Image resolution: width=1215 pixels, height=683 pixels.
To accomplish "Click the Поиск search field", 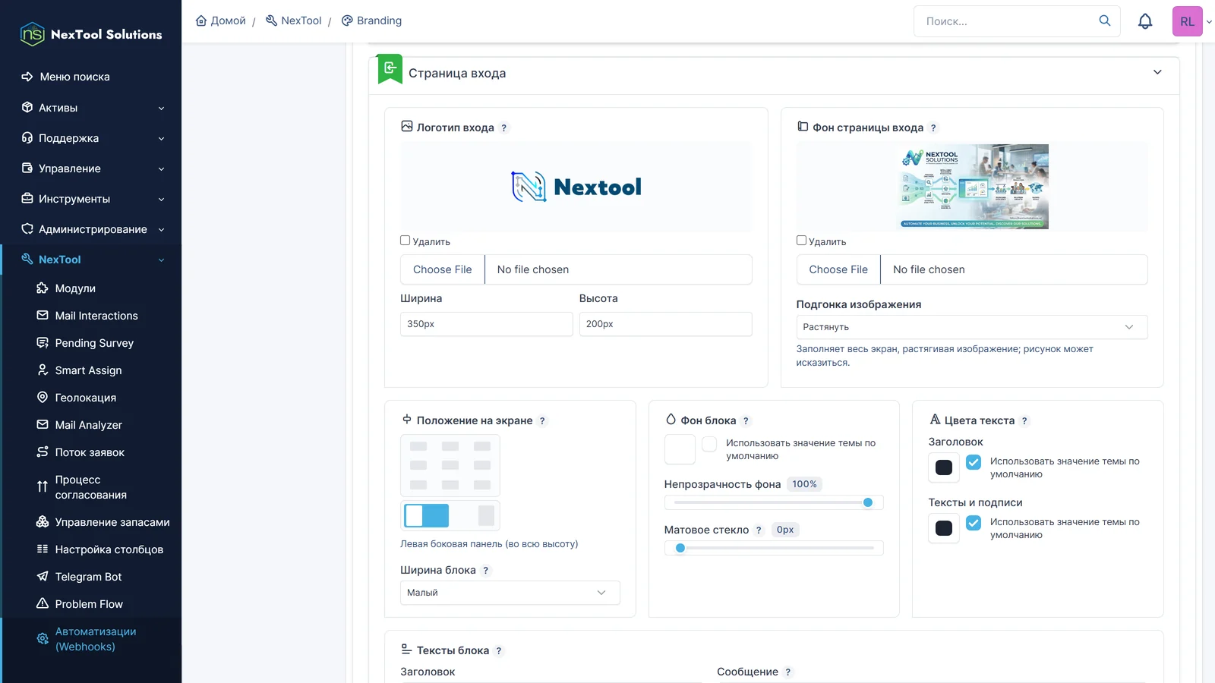I will (x=1006, y=21).
